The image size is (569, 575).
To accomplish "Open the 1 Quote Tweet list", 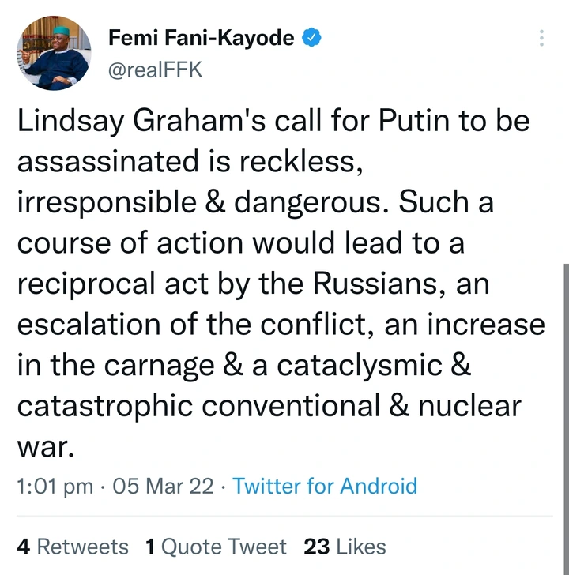I will click(x=216, y=547).
